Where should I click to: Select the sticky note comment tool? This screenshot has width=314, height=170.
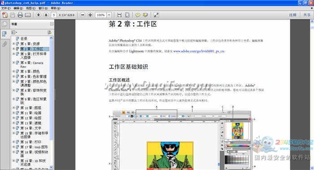click(138, 15)
